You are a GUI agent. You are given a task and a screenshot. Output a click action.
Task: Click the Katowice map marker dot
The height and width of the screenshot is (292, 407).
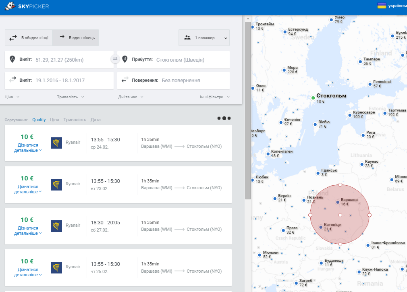pyautogui.click(x=321, y=227)
